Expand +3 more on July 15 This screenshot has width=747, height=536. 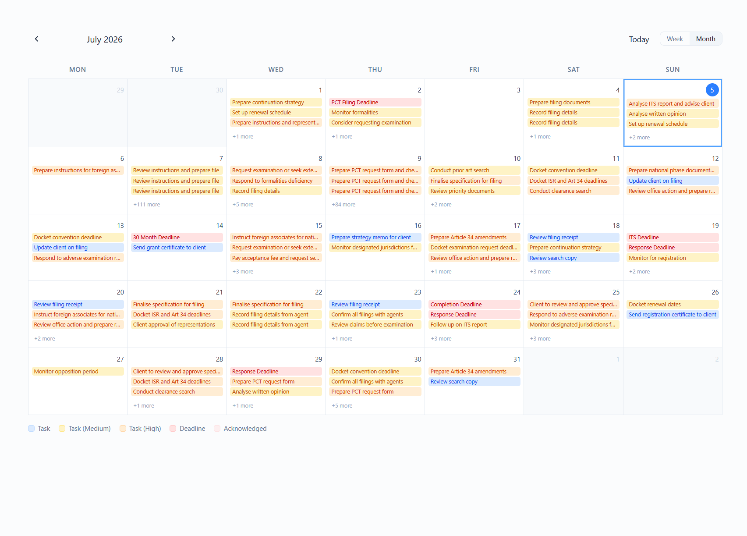[x=243, y=272]
